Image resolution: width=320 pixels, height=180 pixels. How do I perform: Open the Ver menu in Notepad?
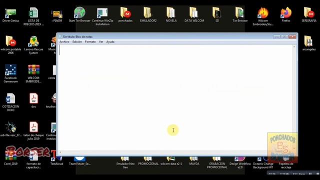101,41
